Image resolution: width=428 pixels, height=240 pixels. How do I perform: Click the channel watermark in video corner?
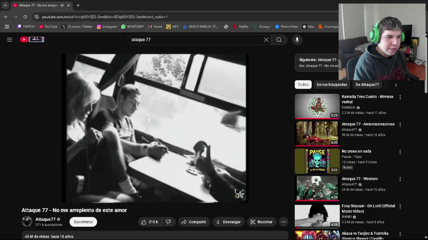point(240,194)
